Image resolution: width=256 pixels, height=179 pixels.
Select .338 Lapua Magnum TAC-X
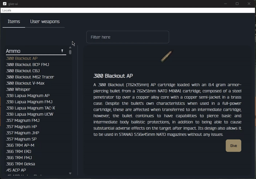(31, 108)
